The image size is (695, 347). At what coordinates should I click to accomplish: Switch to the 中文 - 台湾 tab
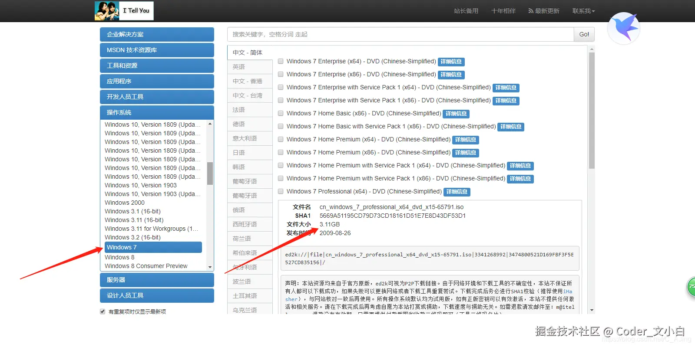point(250,95)
